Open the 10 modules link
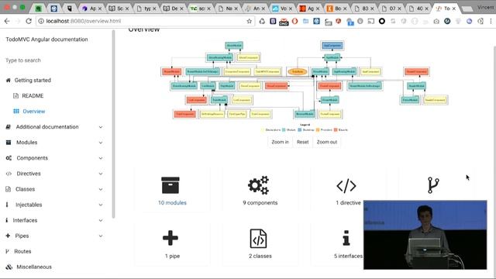 [172, 203]
